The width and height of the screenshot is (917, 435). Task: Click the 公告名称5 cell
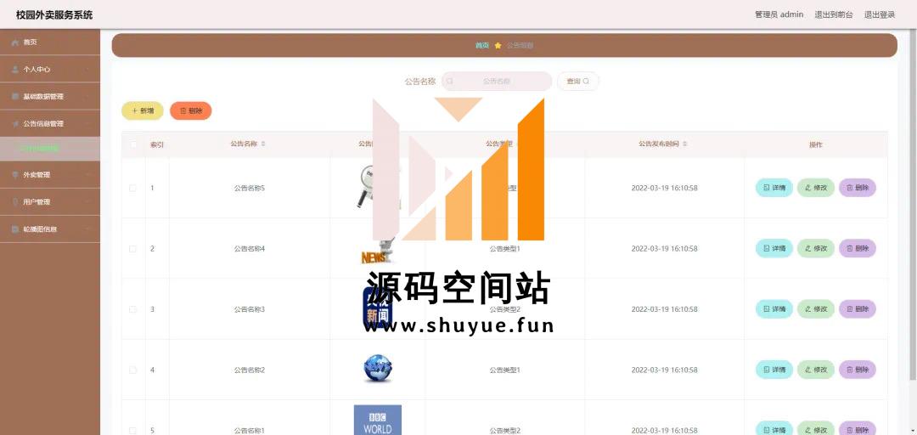point(250,188)
